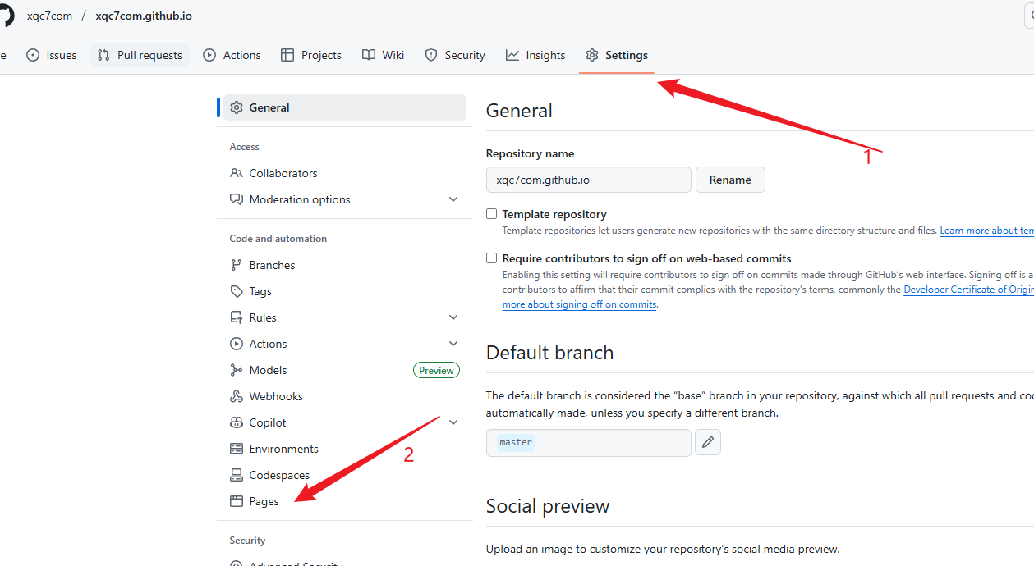Check Require contributors to sign off option
This screenshot has width=1034, height=566.
click(x=492, y=258)
